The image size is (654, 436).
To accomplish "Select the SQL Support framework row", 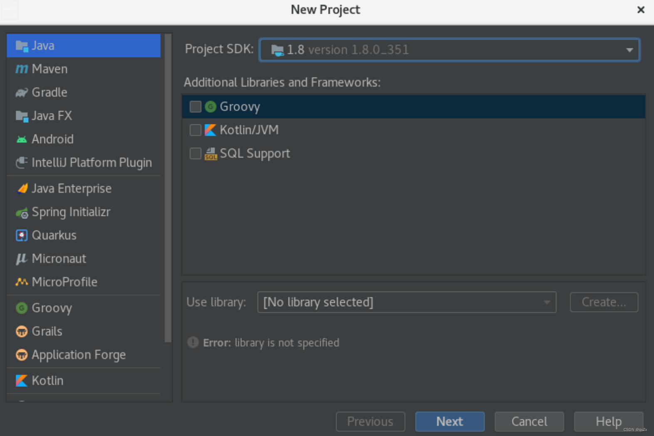I will (414, 153).
